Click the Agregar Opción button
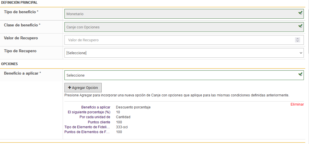 point(83,87)
